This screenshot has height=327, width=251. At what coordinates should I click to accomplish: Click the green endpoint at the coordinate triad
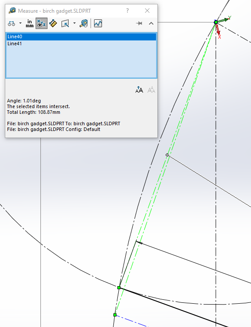pyautogui.click(x=216, y=22)
